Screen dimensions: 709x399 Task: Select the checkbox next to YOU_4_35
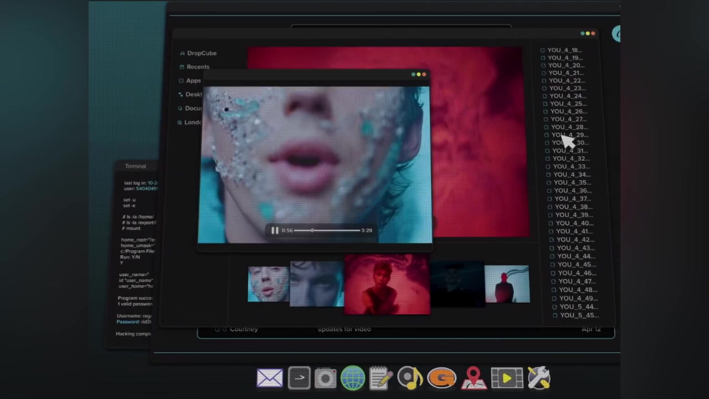click(549, 182)
